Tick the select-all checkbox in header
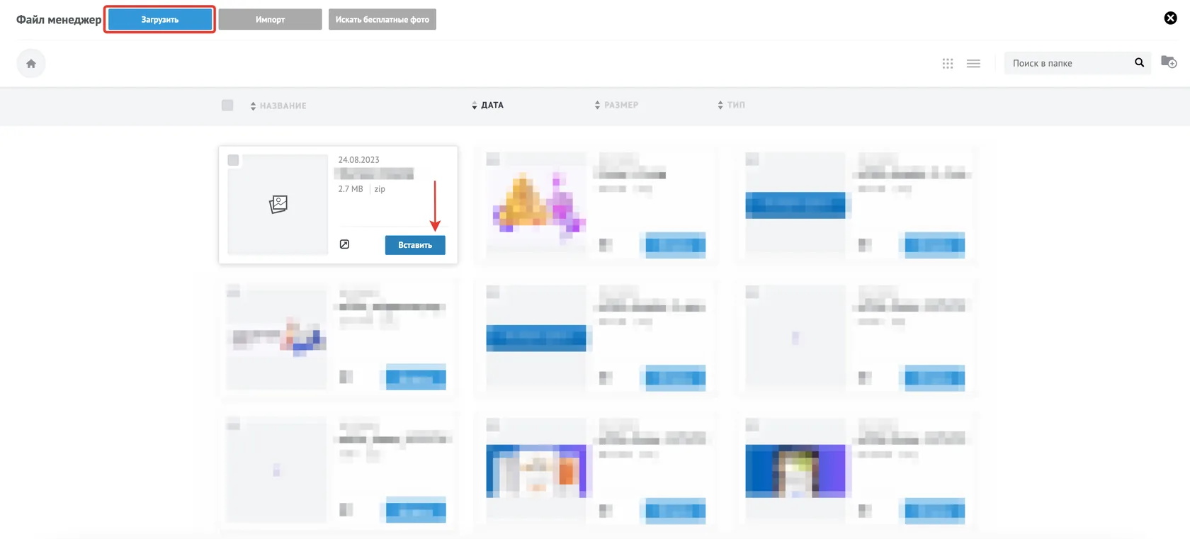This screenshot has height=539, width=1190. [227, 106]
